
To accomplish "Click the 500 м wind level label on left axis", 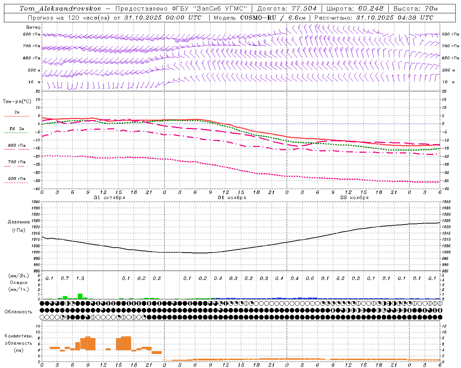I will click(34, 70).
